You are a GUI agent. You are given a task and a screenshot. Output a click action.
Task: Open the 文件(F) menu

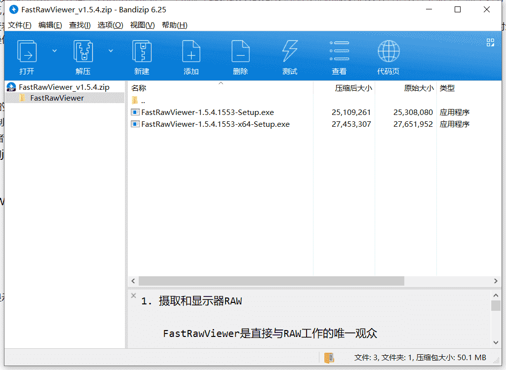pos(20,25)
